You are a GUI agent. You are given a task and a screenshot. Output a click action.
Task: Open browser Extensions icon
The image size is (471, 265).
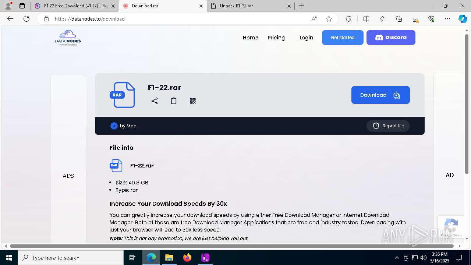[x=348, y=19]
